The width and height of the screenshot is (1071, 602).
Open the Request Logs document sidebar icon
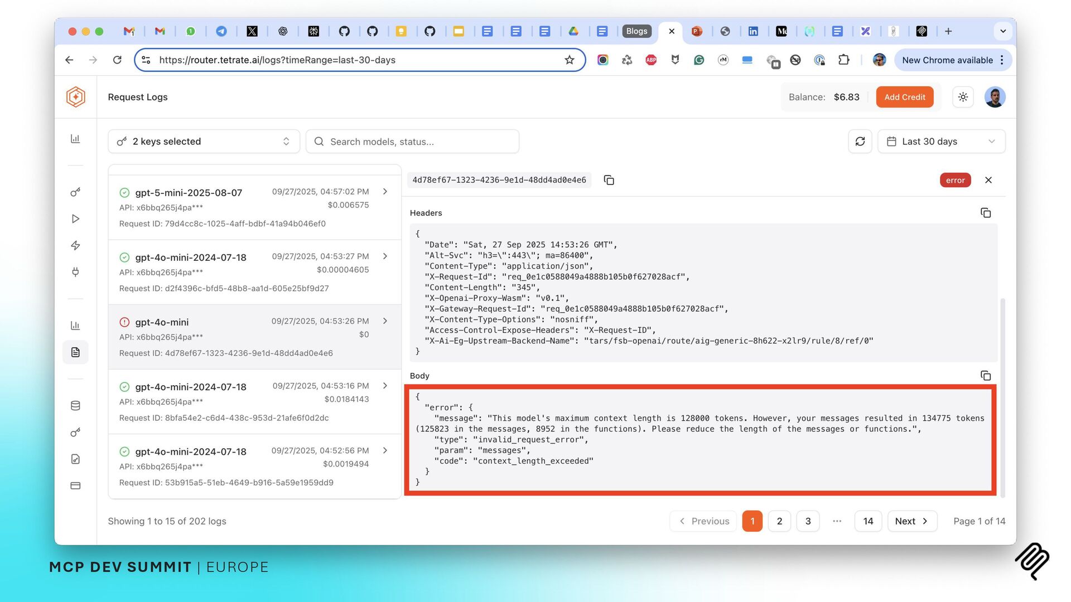click(75, 352)
